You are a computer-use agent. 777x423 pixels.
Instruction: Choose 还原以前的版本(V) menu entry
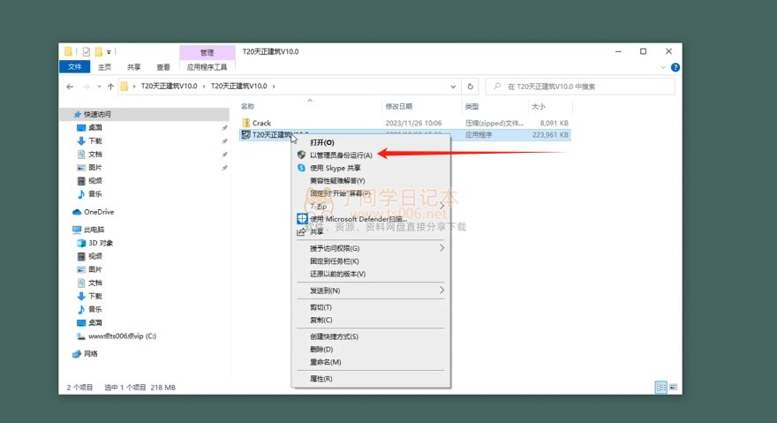(x=371, y=275)
